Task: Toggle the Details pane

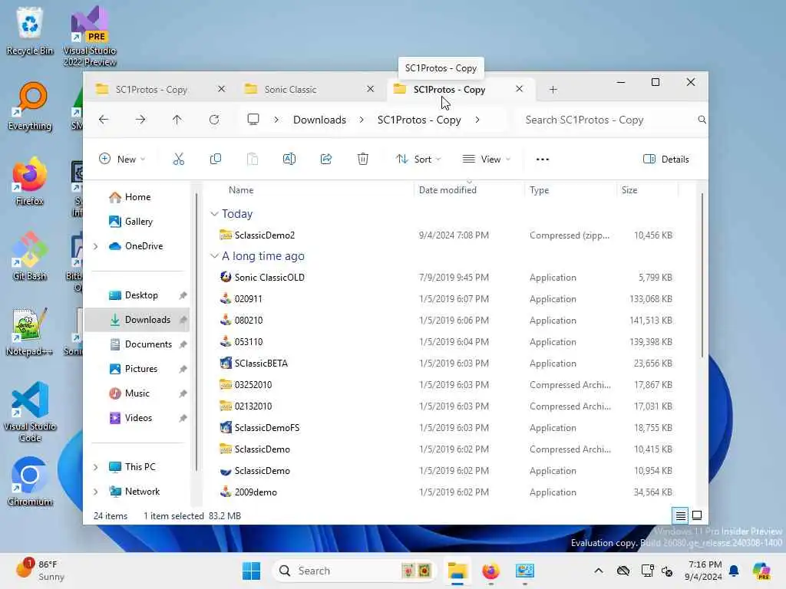Action: click(666, 160)
